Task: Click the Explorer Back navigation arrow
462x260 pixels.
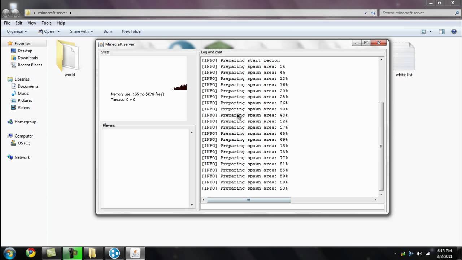Action: 6,13
